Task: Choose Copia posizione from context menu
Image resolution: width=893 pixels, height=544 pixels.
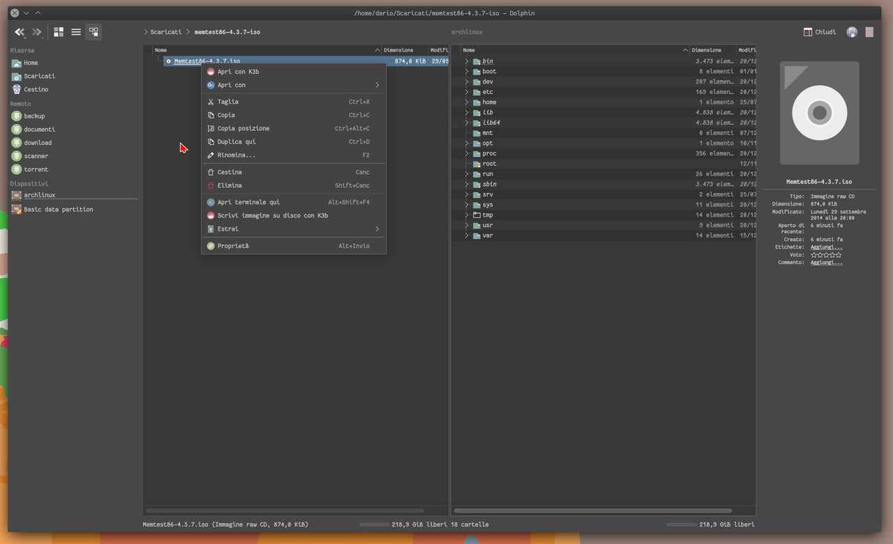Action: pos(294,128)
